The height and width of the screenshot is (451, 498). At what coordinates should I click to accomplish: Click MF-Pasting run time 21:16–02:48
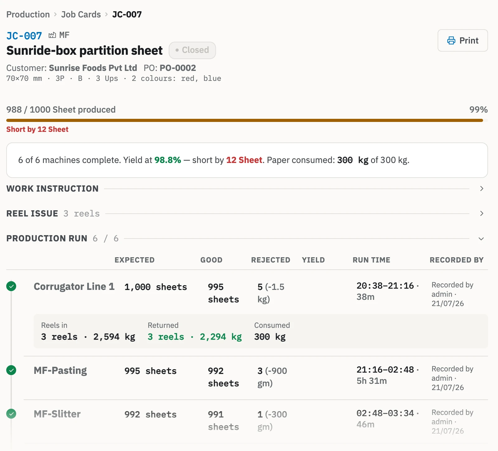(x=385, y=370)
